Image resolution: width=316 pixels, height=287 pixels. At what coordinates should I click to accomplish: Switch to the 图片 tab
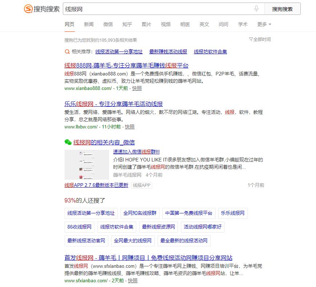[146, 24]
